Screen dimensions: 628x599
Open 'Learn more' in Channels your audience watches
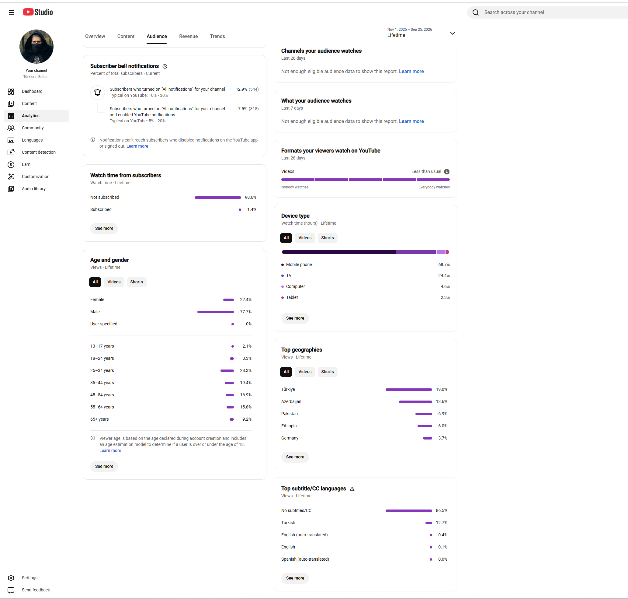pyautogui.click(x=411, y=72)
